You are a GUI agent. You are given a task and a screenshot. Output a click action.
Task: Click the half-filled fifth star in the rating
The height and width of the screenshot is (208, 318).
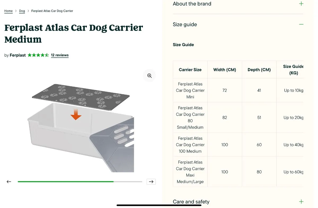pyautogui.click(x=47, y=55)
